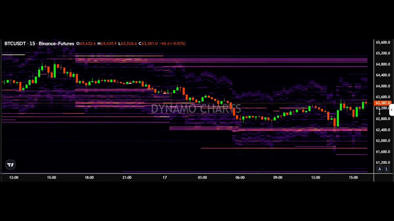Click the 63,600.0 price axis label
Screen dimensions: 394x221
coord(383,97)
